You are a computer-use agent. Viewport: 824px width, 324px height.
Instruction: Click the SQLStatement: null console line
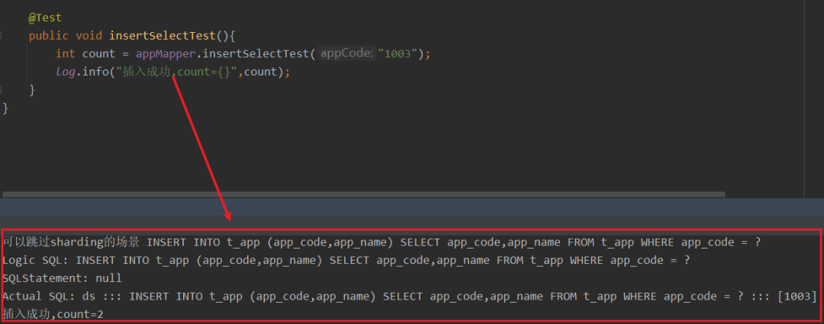(61, 278)
